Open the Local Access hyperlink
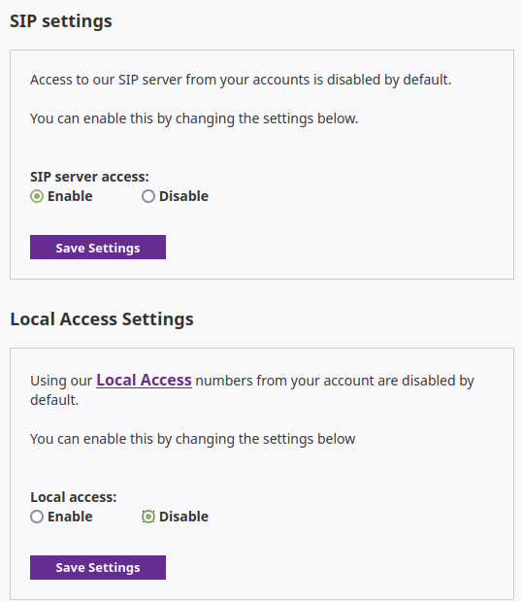The image size is (522, 602). (x=144, y=380)
